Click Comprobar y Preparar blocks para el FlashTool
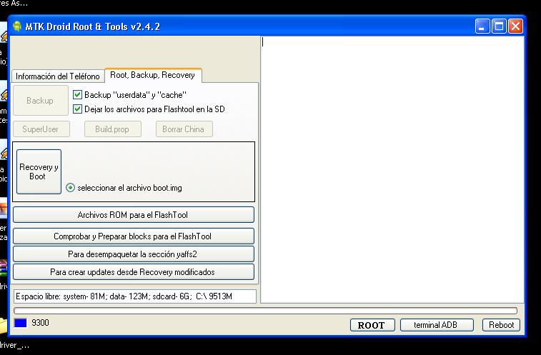This screenshot has width=541, height=355. [134, 236]
